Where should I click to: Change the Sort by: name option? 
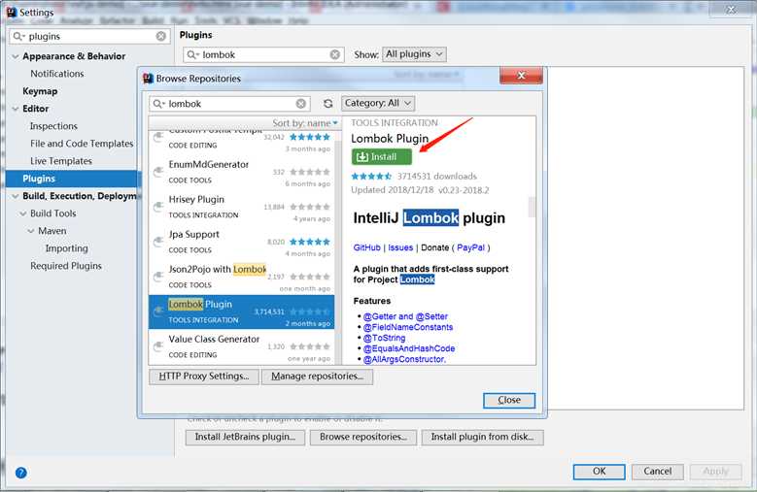coord(305,123)
